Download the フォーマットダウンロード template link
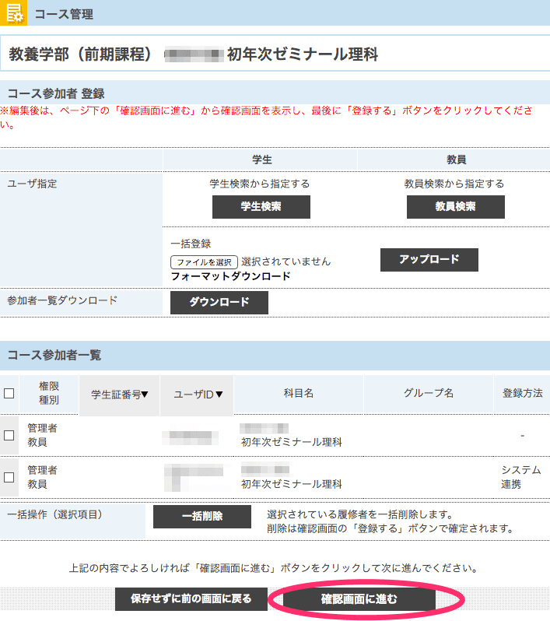Viewport: 550px width, 621px height. (230, 276)
